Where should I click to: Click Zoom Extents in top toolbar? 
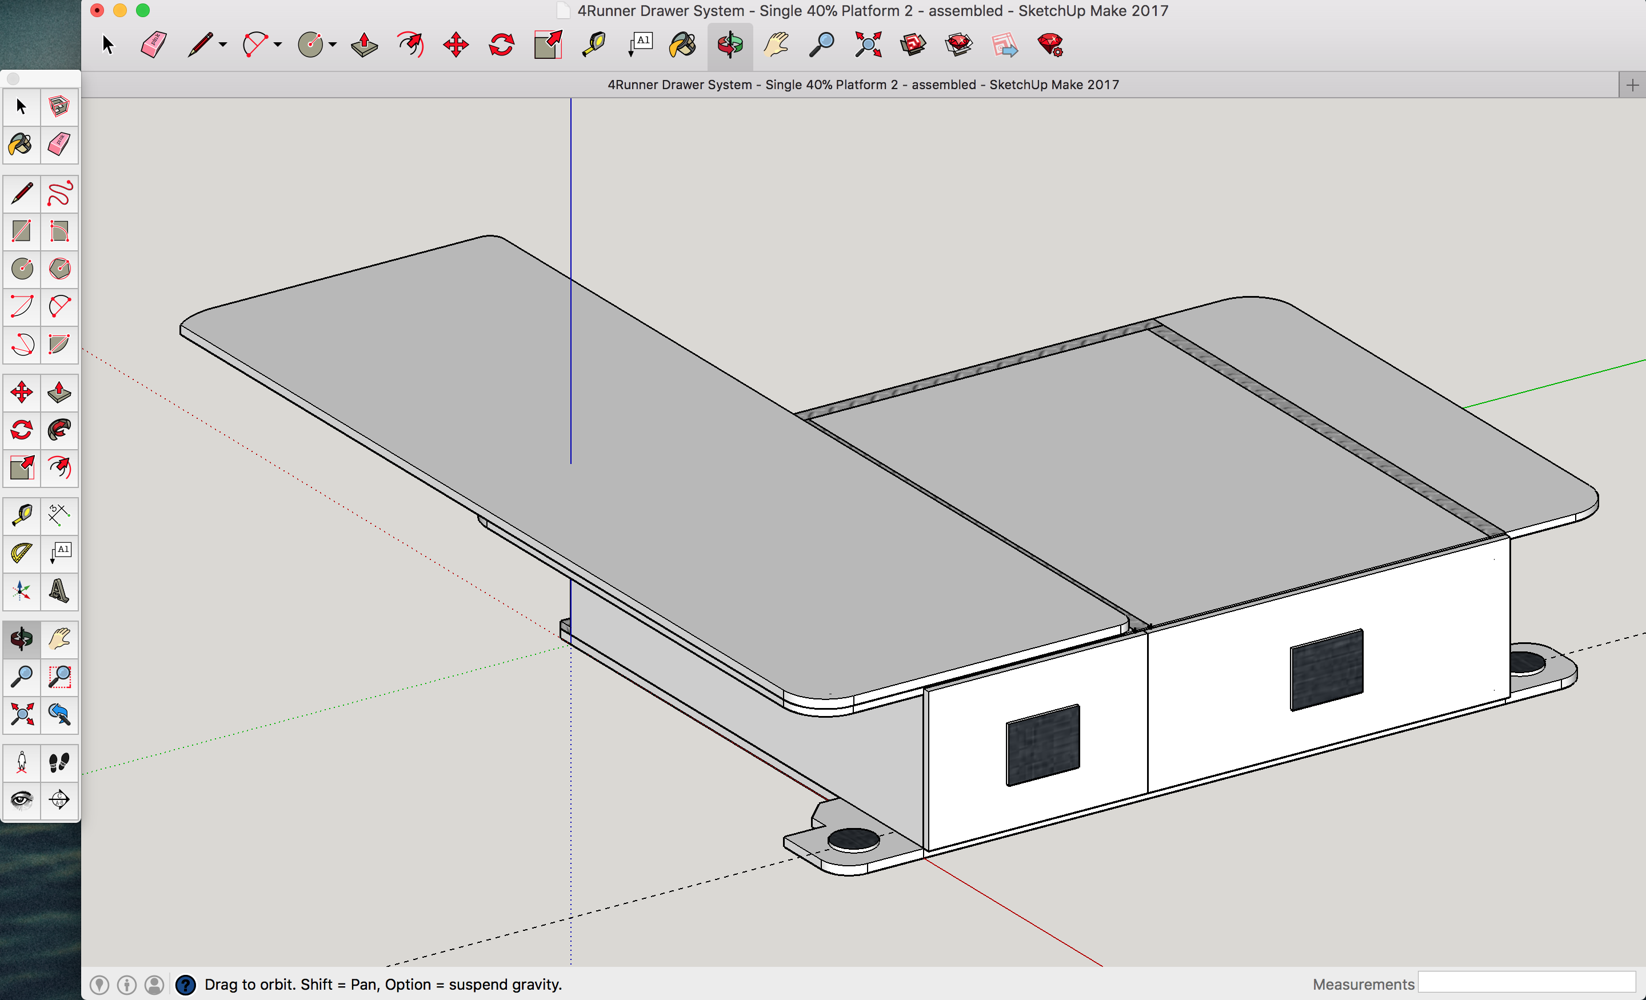point(868,45)
